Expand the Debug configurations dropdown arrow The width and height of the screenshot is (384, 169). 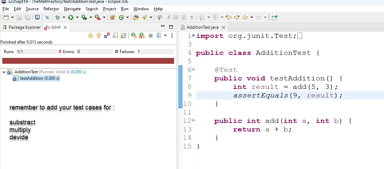coord(64,17)
